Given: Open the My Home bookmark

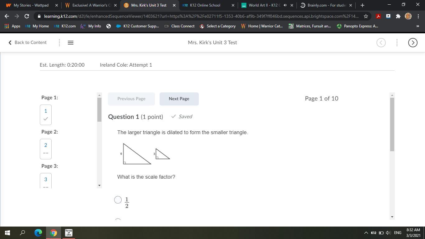Looking at the screenshot, I should pos(37,26).
